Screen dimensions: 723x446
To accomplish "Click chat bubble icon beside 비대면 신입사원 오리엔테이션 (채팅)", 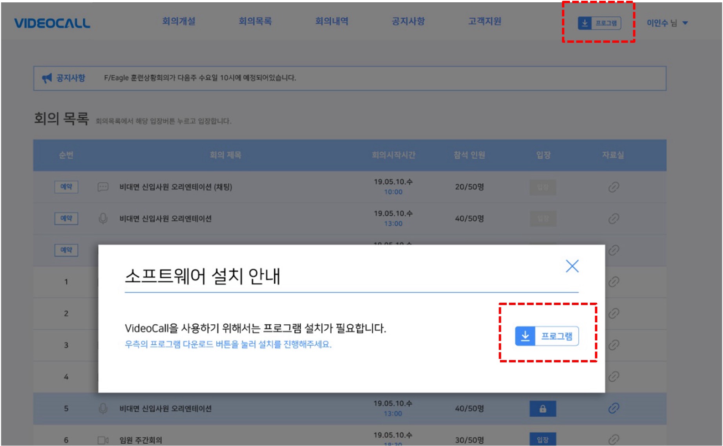I will 103,187.
